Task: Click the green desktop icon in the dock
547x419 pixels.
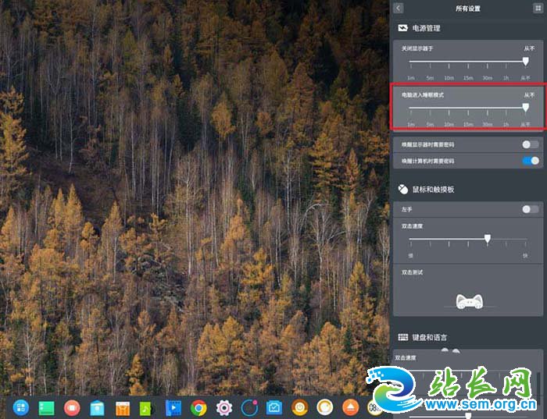Action: pos(46,407)
